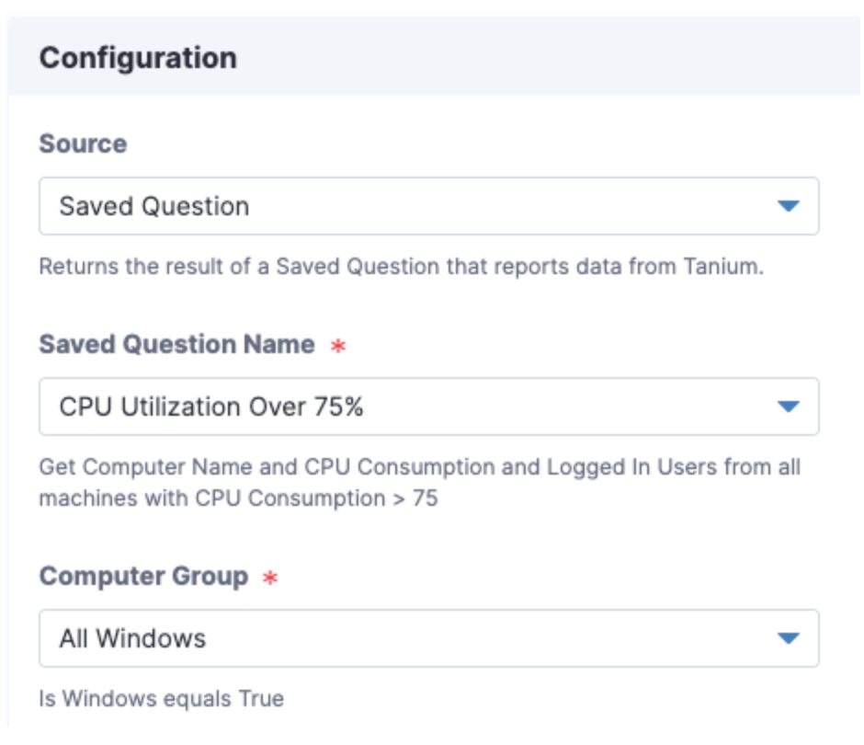The width and height of the screenshot is (864, 745).
Task: Open the Source dropdown
Action: click(429, 204)
